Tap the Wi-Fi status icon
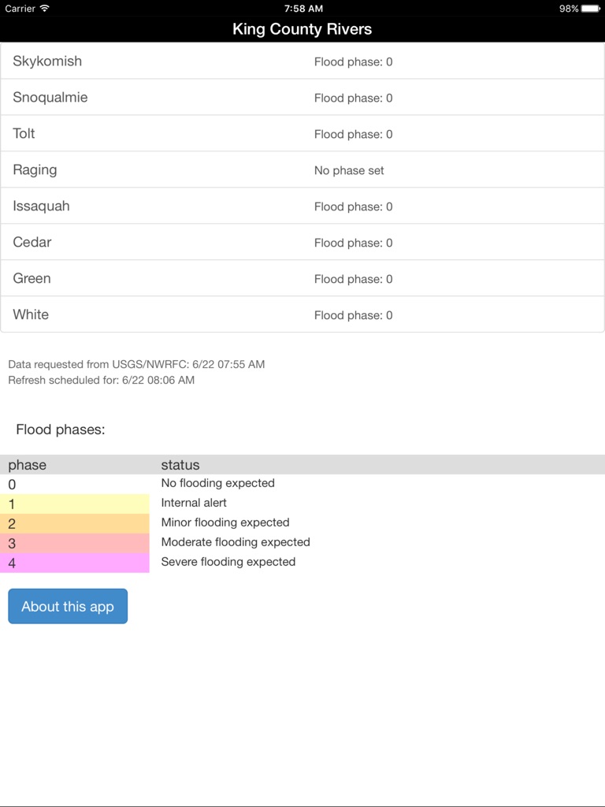The width and height of the screenshot is (605, 807). [x=45, y=9]
